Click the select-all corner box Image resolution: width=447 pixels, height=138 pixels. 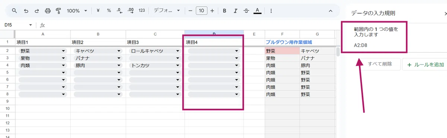(x=7, y=34)
